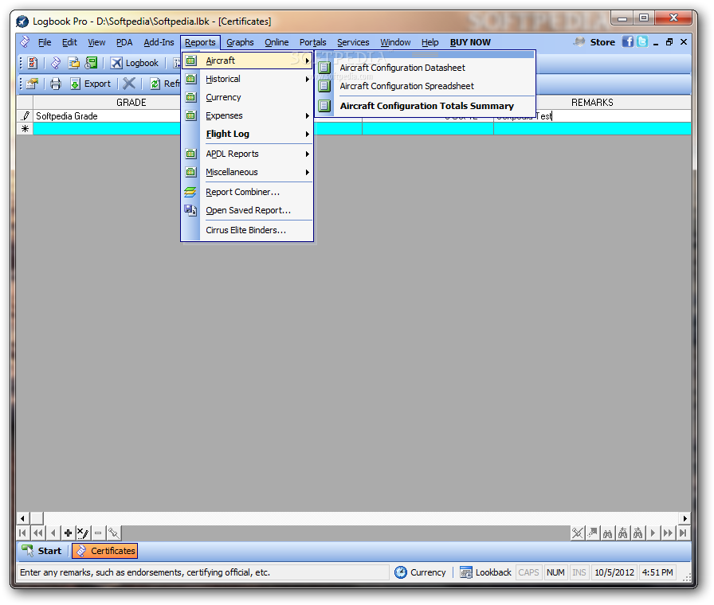714x605 pixels.
Task: Go to first record navigator button
Action: pos(23,533)
